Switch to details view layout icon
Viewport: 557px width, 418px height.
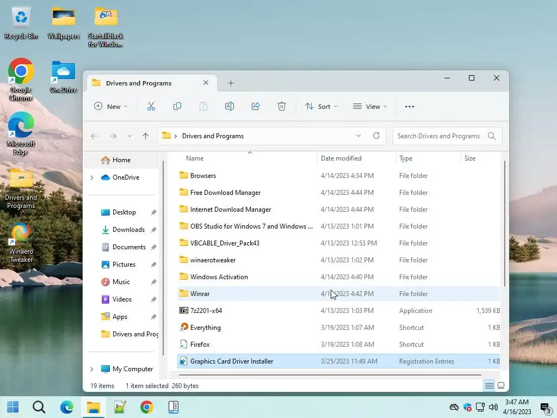[489, 385]
